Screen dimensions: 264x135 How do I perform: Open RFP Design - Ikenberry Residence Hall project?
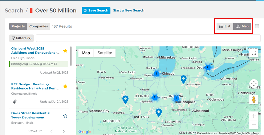pyautogui.click(x=35, y=86)
